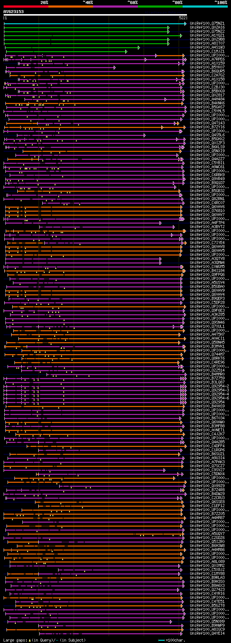Select the UniRef100_B3MVK1 label

pos(207,347)
